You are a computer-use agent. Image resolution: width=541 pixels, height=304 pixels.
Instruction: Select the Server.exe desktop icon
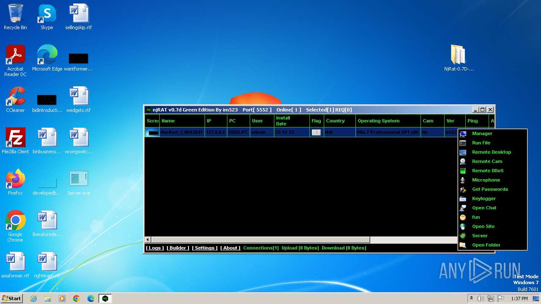[x=79, y=182]
